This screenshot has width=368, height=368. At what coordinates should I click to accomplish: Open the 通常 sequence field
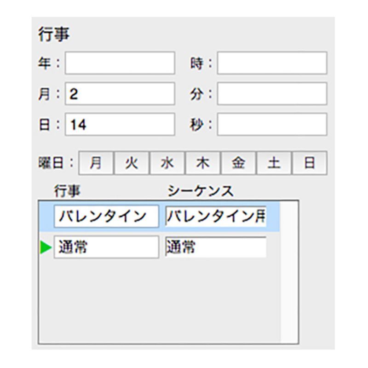(x=216, y=247)
